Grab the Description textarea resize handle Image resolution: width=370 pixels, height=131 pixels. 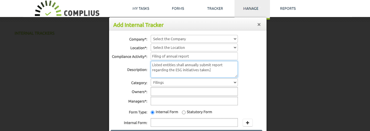(x=236, y=76)
